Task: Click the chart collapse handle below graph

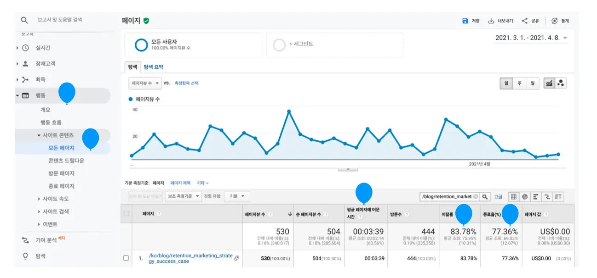Action: [348, 169]
